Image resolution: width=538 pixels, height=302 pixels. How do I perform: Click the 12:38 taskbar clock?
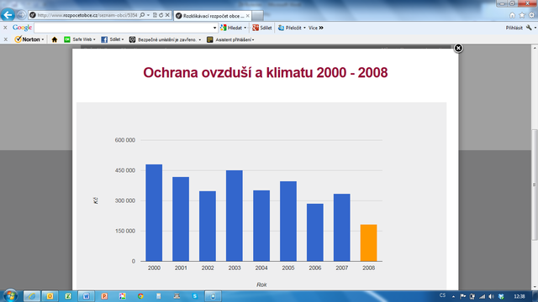520,296
